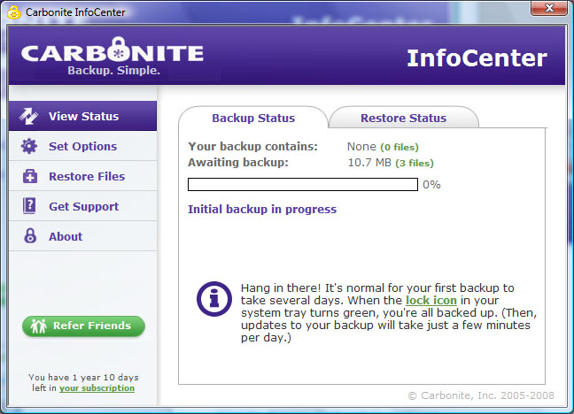Click the people icon on the Refer Friends button
This screenshot has height=414, width=574.
point(38,326)
